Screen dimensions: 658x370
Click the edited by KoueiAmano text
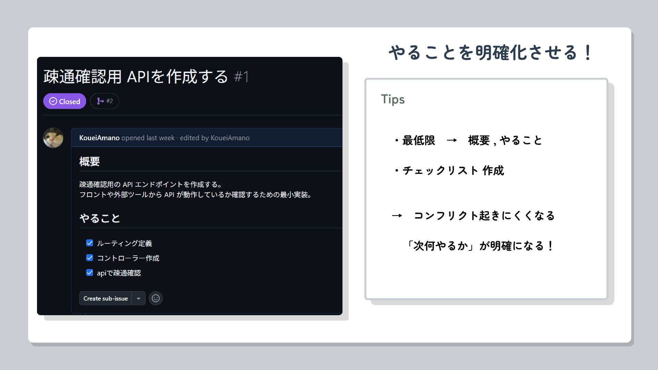click(215, 138)
